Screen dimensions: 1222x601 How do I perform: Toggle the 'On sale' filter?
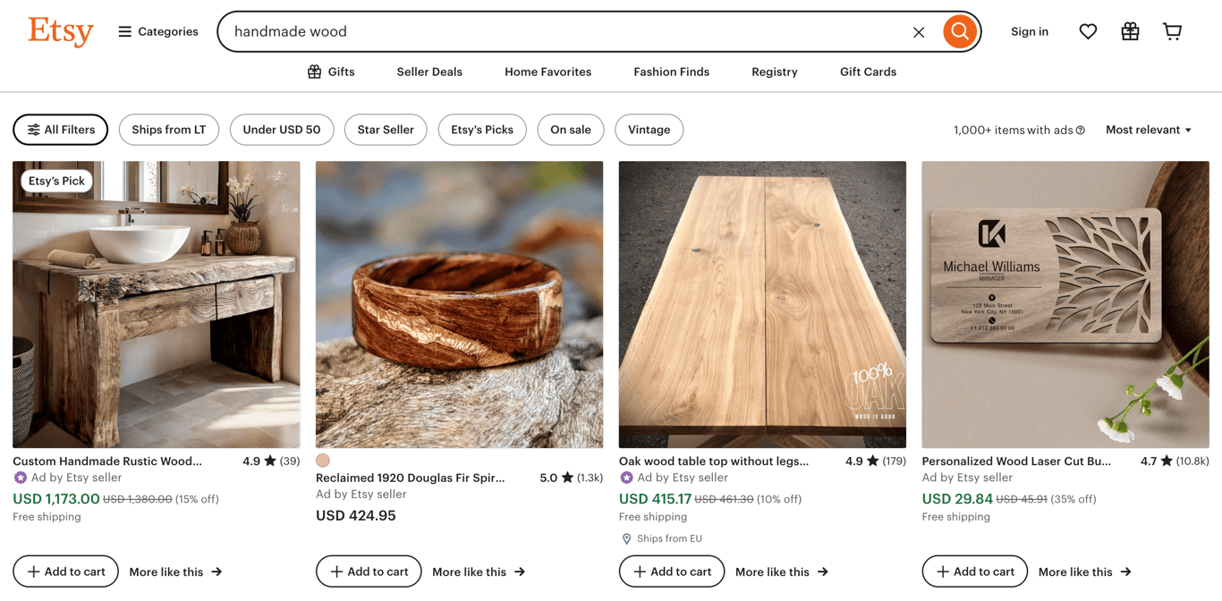(570, 130)
